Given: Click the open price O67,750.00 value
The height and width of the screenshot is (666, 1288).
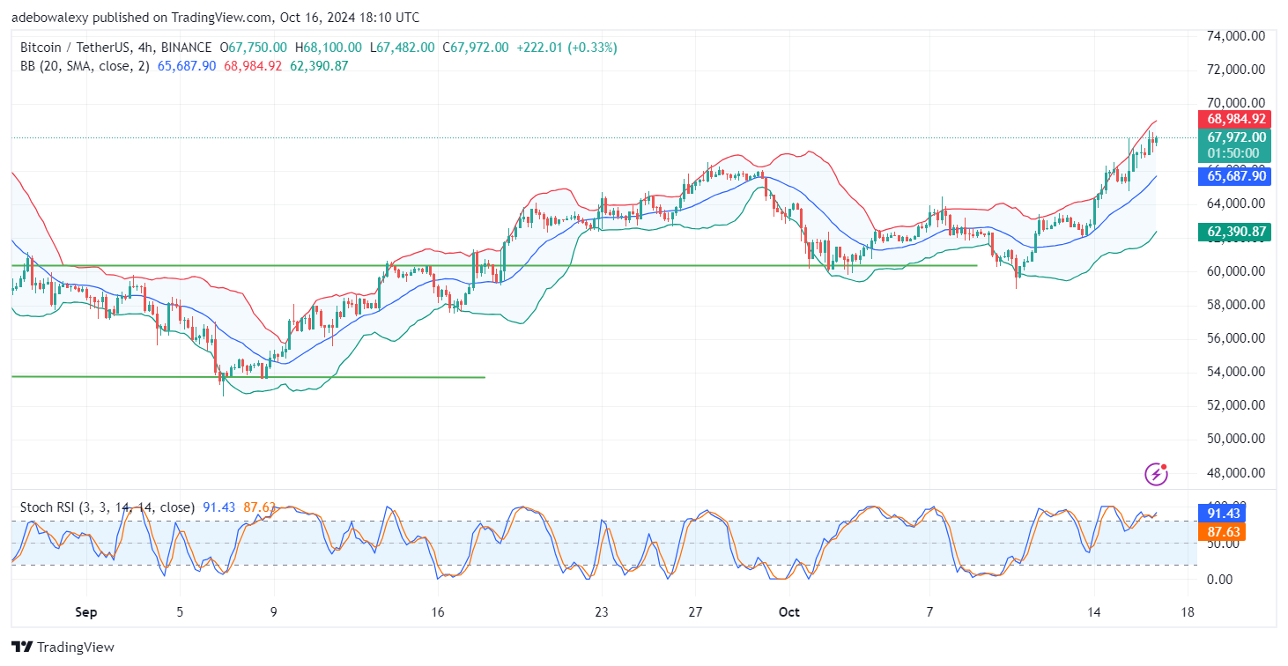Looking at the screenshot, I should (254, 48).
